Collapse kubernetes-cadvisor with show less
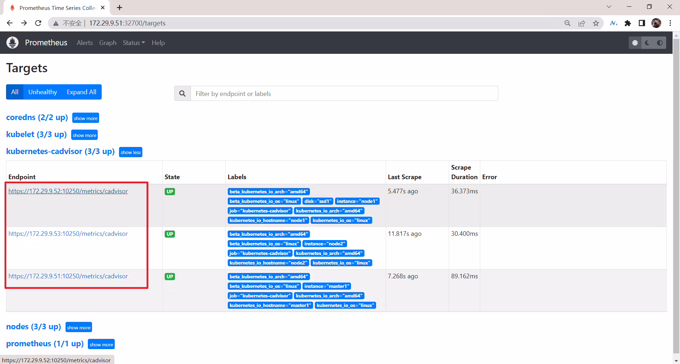The width and height of the screenshot is (680, 364). (x=131, y=152)
